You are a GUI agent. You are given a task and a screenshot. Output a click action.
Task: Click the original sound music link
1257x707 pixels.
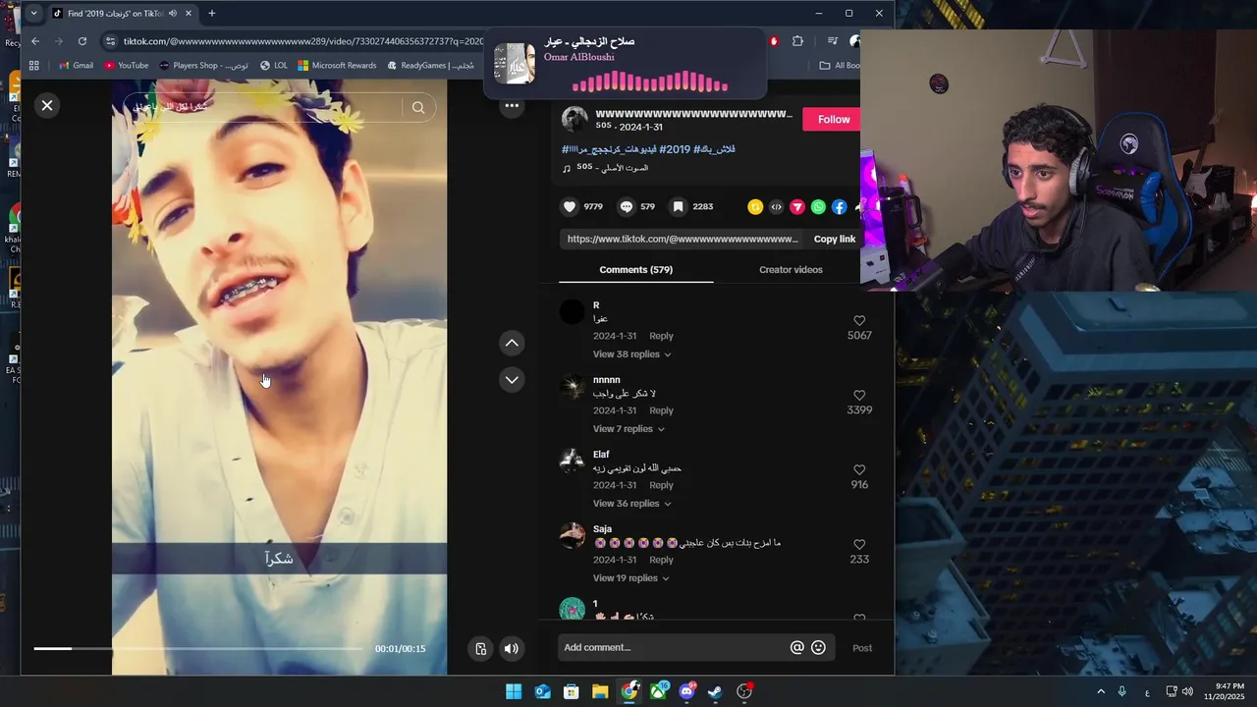(611, 168)
